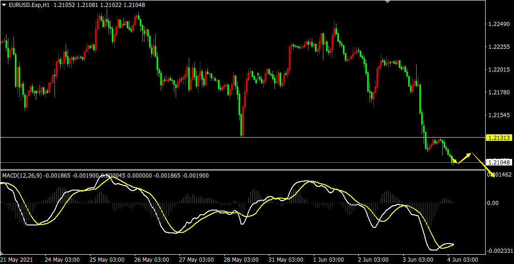Click the MACD 0.00 zero level label
514x264 pixels.
[x=493, y=203]
